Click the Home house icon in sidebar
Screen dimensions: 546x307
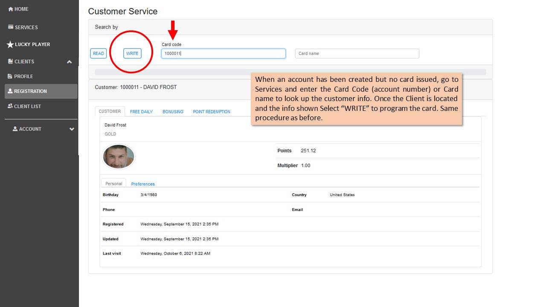coord(11,9)
